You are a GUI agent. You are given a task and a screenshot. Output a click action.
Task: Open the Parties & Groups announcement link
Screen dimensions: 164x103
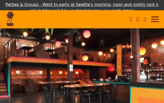pyautogui.click(x=82, y=6)
